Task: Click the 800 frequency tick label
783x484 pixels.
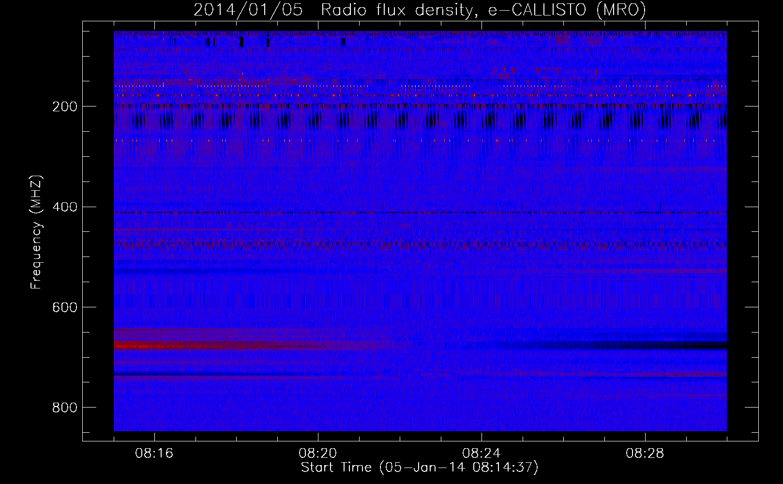Action: tap(65, 408)
